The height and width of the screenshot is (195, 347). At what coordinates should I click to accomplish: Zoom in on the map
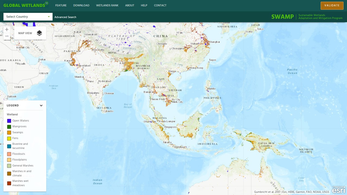7,30
